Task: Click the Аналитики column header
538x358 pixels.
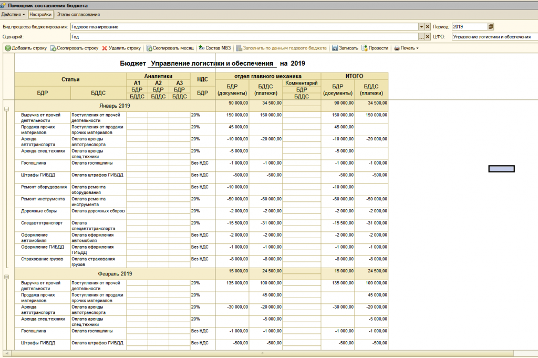Action: coord(158,76)
